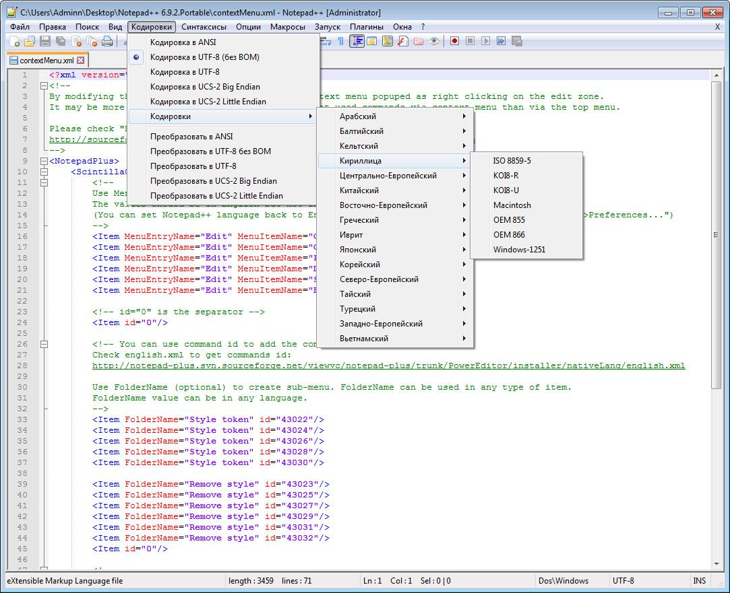
Task: Expand the Японский encoding submenu
Action: pos(358,250)
